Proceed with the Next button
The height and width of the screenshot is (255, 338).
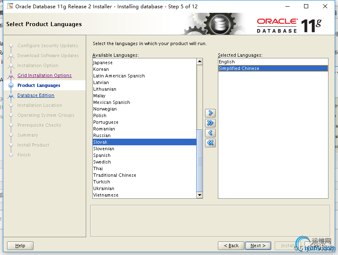258,245
